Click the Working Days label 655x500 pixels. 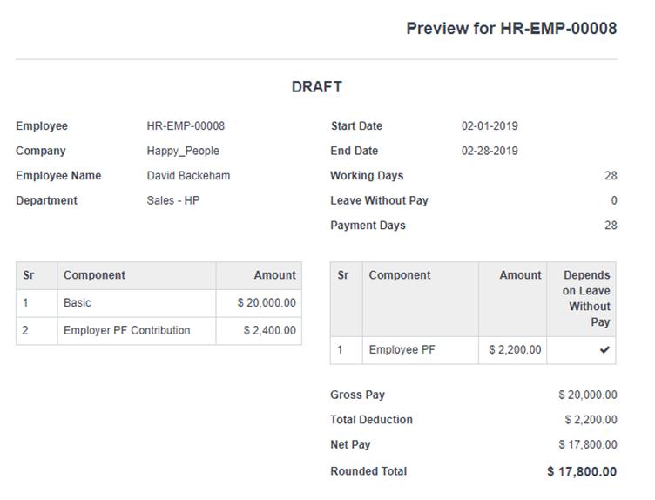(x=367, y=176)
